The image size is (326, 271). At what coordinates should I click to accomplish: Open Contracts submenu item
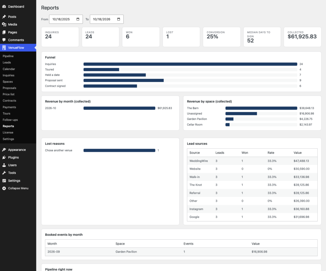[x=9, y=101]
